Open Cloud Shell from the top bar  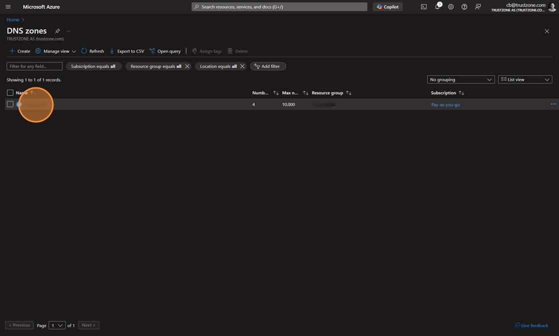(424, 7)
